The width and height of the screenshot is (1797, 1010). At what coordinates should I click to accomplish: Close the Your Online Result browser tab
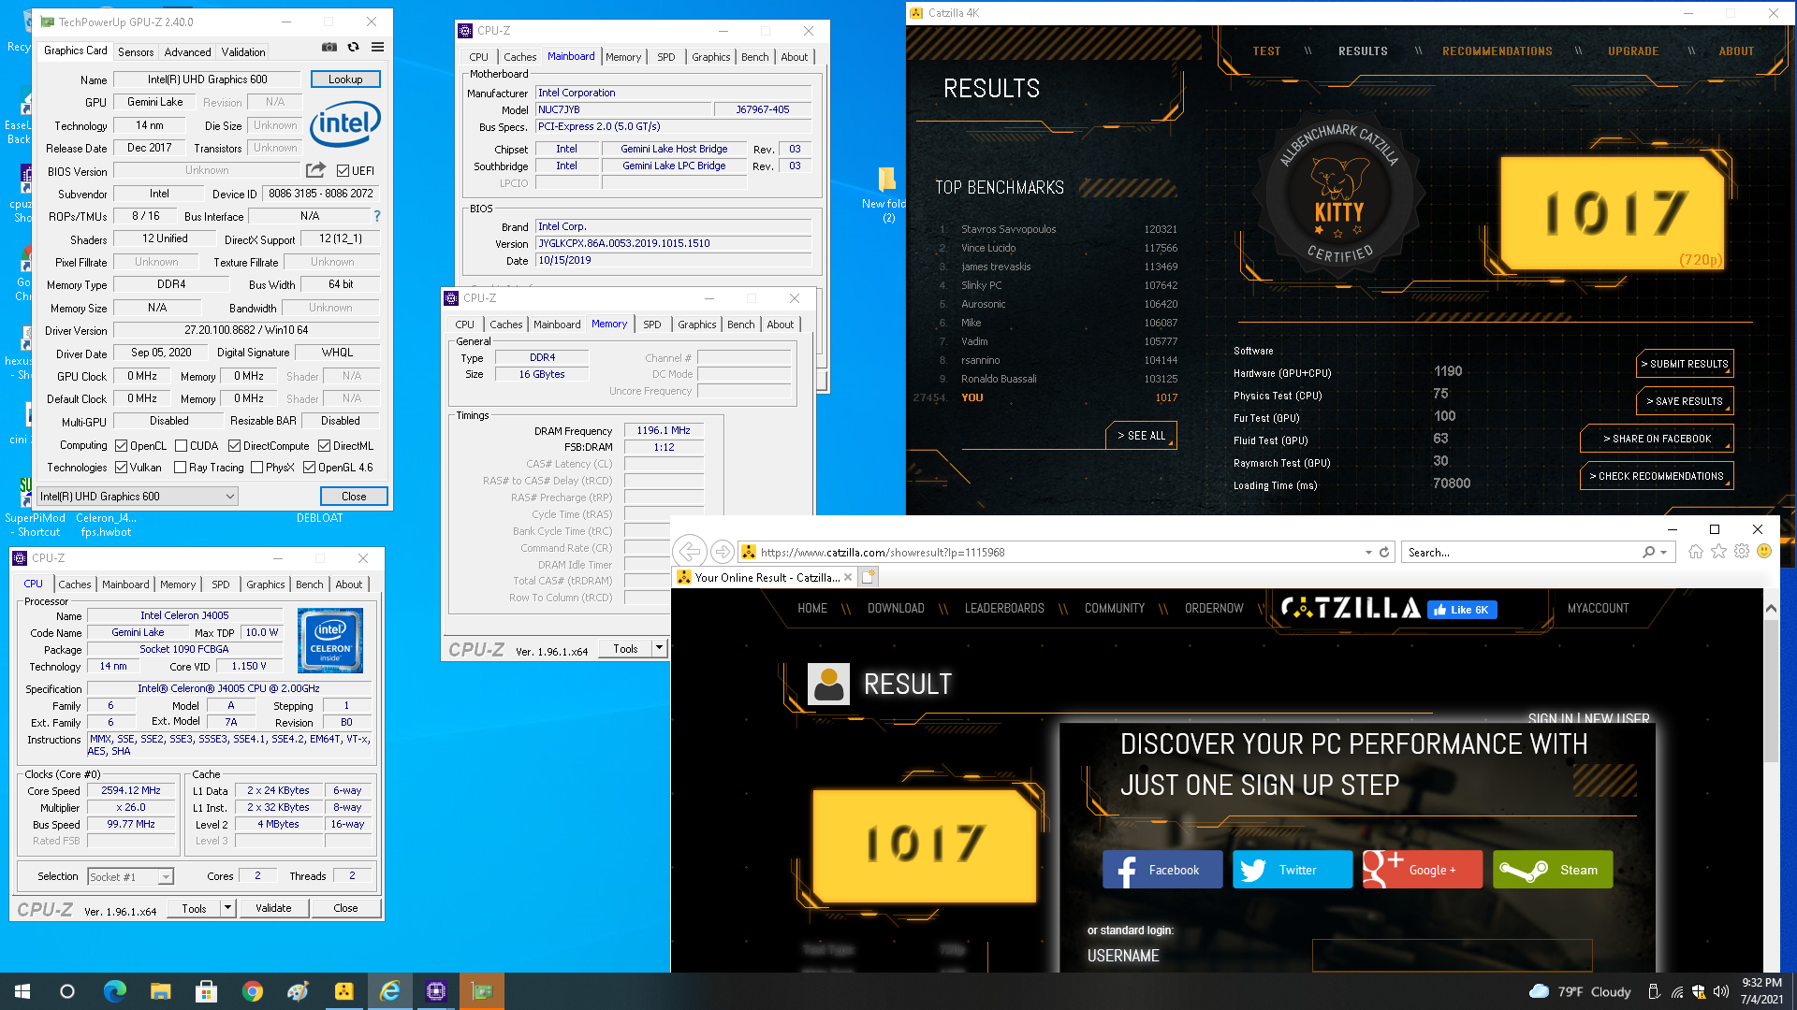(x=848, y=577)
